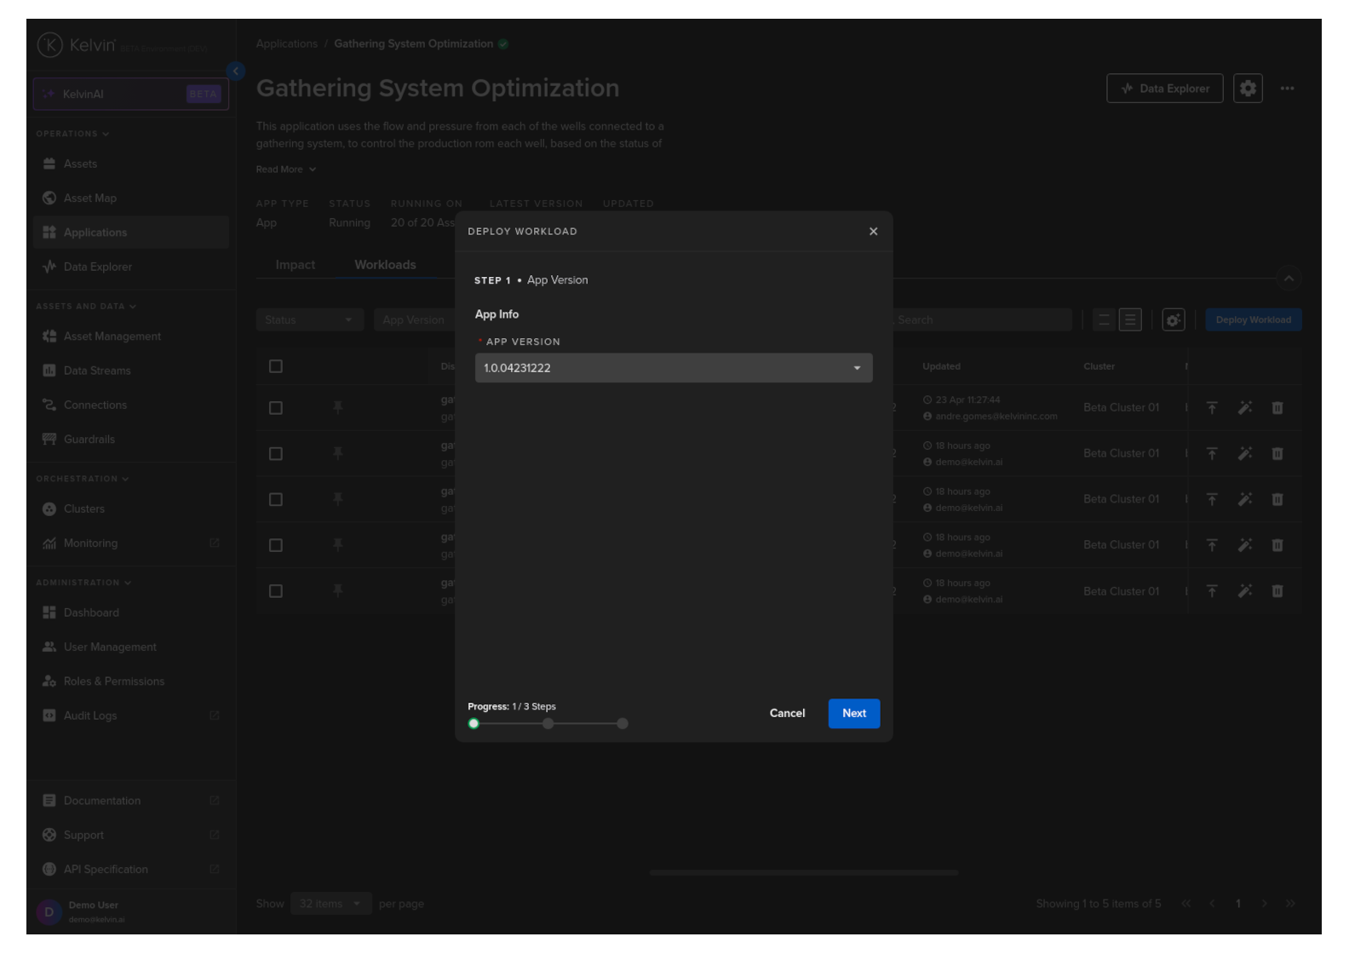
Task: Expand the Read More description
Action: point(285,170)
